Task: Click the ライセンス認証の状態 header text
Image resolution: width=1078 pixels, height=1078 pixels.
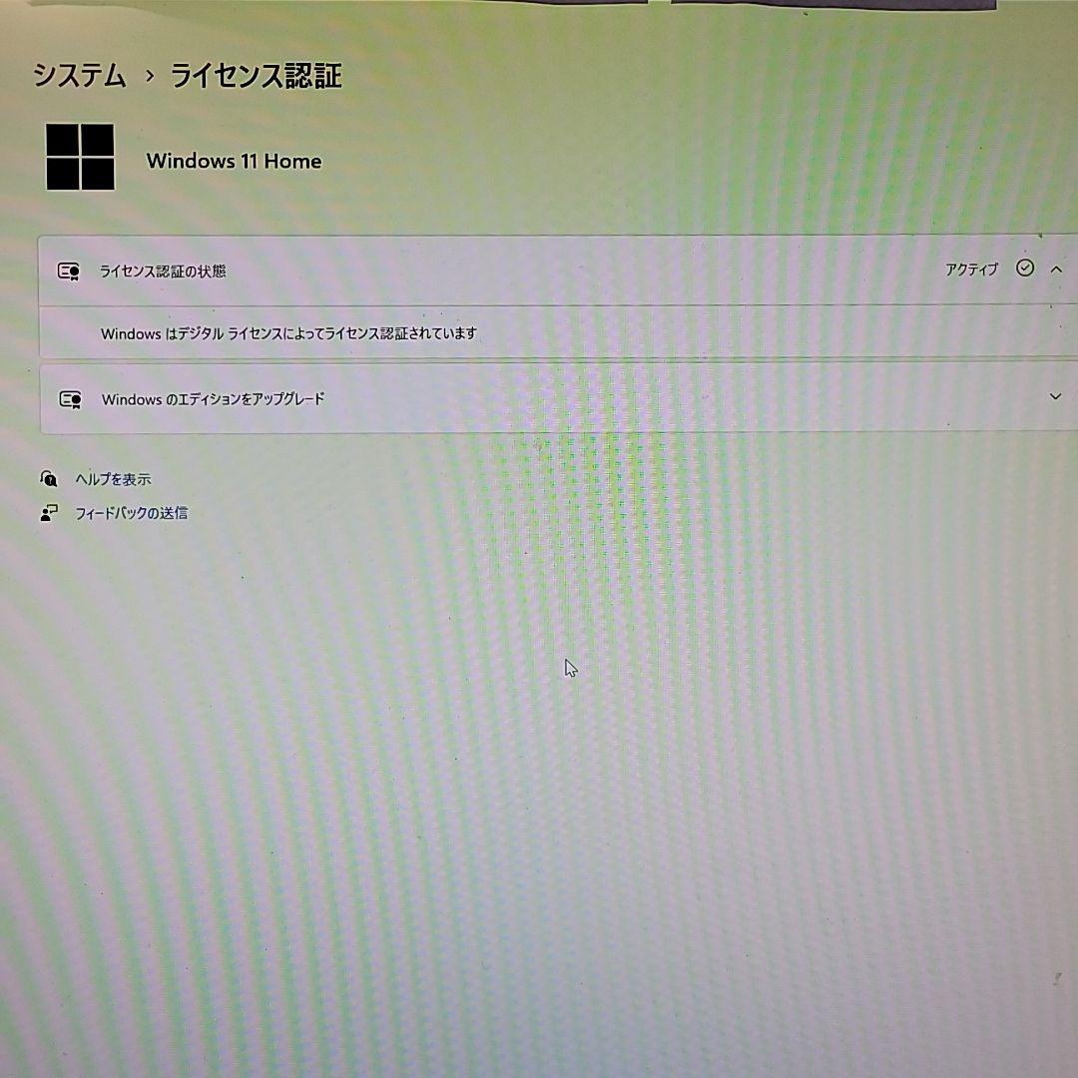Action: pos(161,269)
